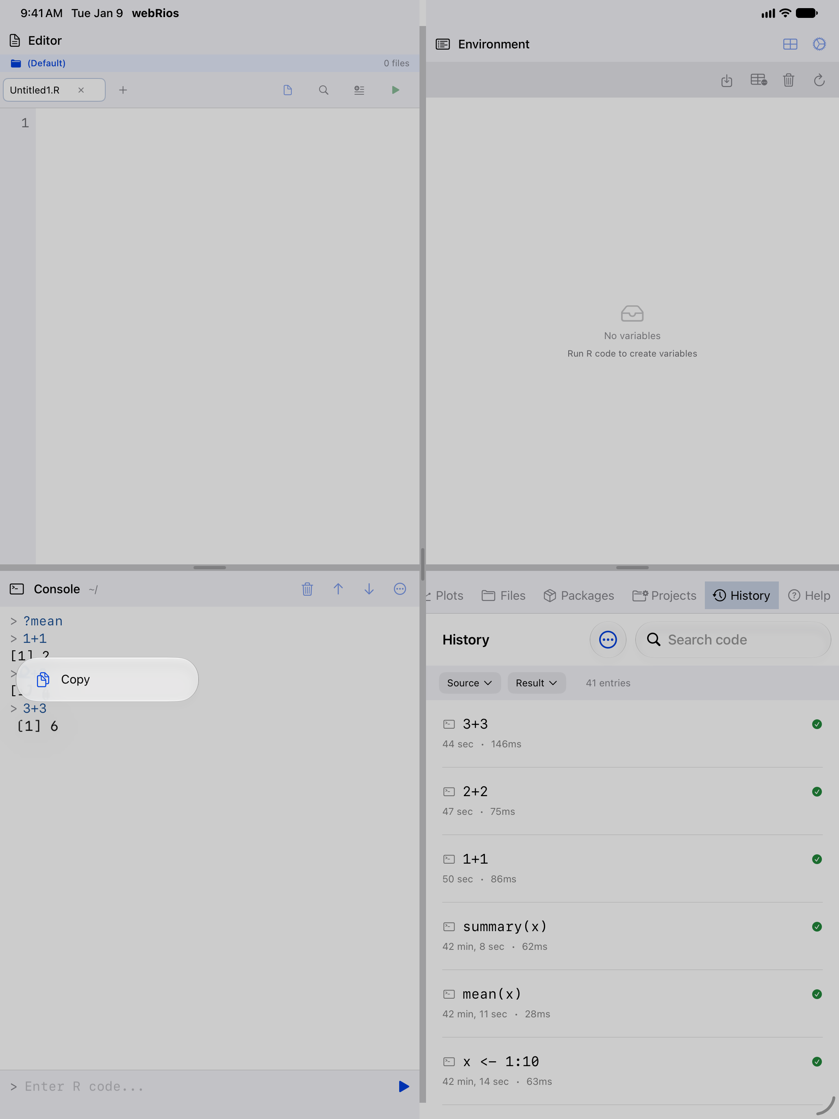Open the editor search tool
Image resolution: width=839 pixels, height=1119 pixels.
pyautogui.click(x=324, y=90)
